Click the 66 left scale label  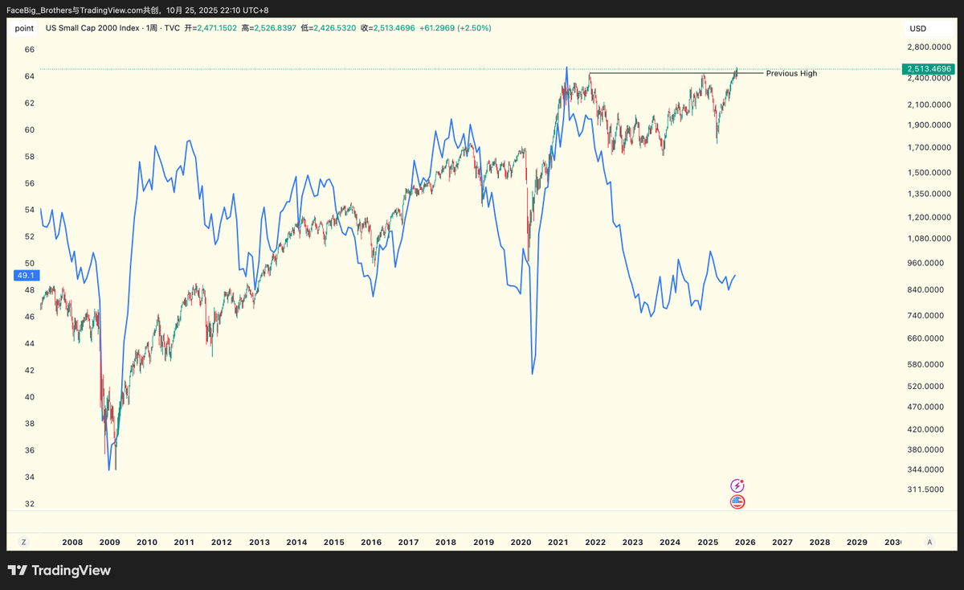(29, 49)
